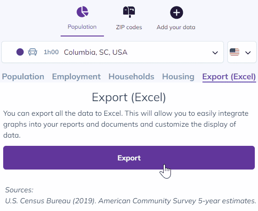The image size is (258, 211).
Task: Open the ZIP codes mailbox icon
Action: (x=129, y=12)
